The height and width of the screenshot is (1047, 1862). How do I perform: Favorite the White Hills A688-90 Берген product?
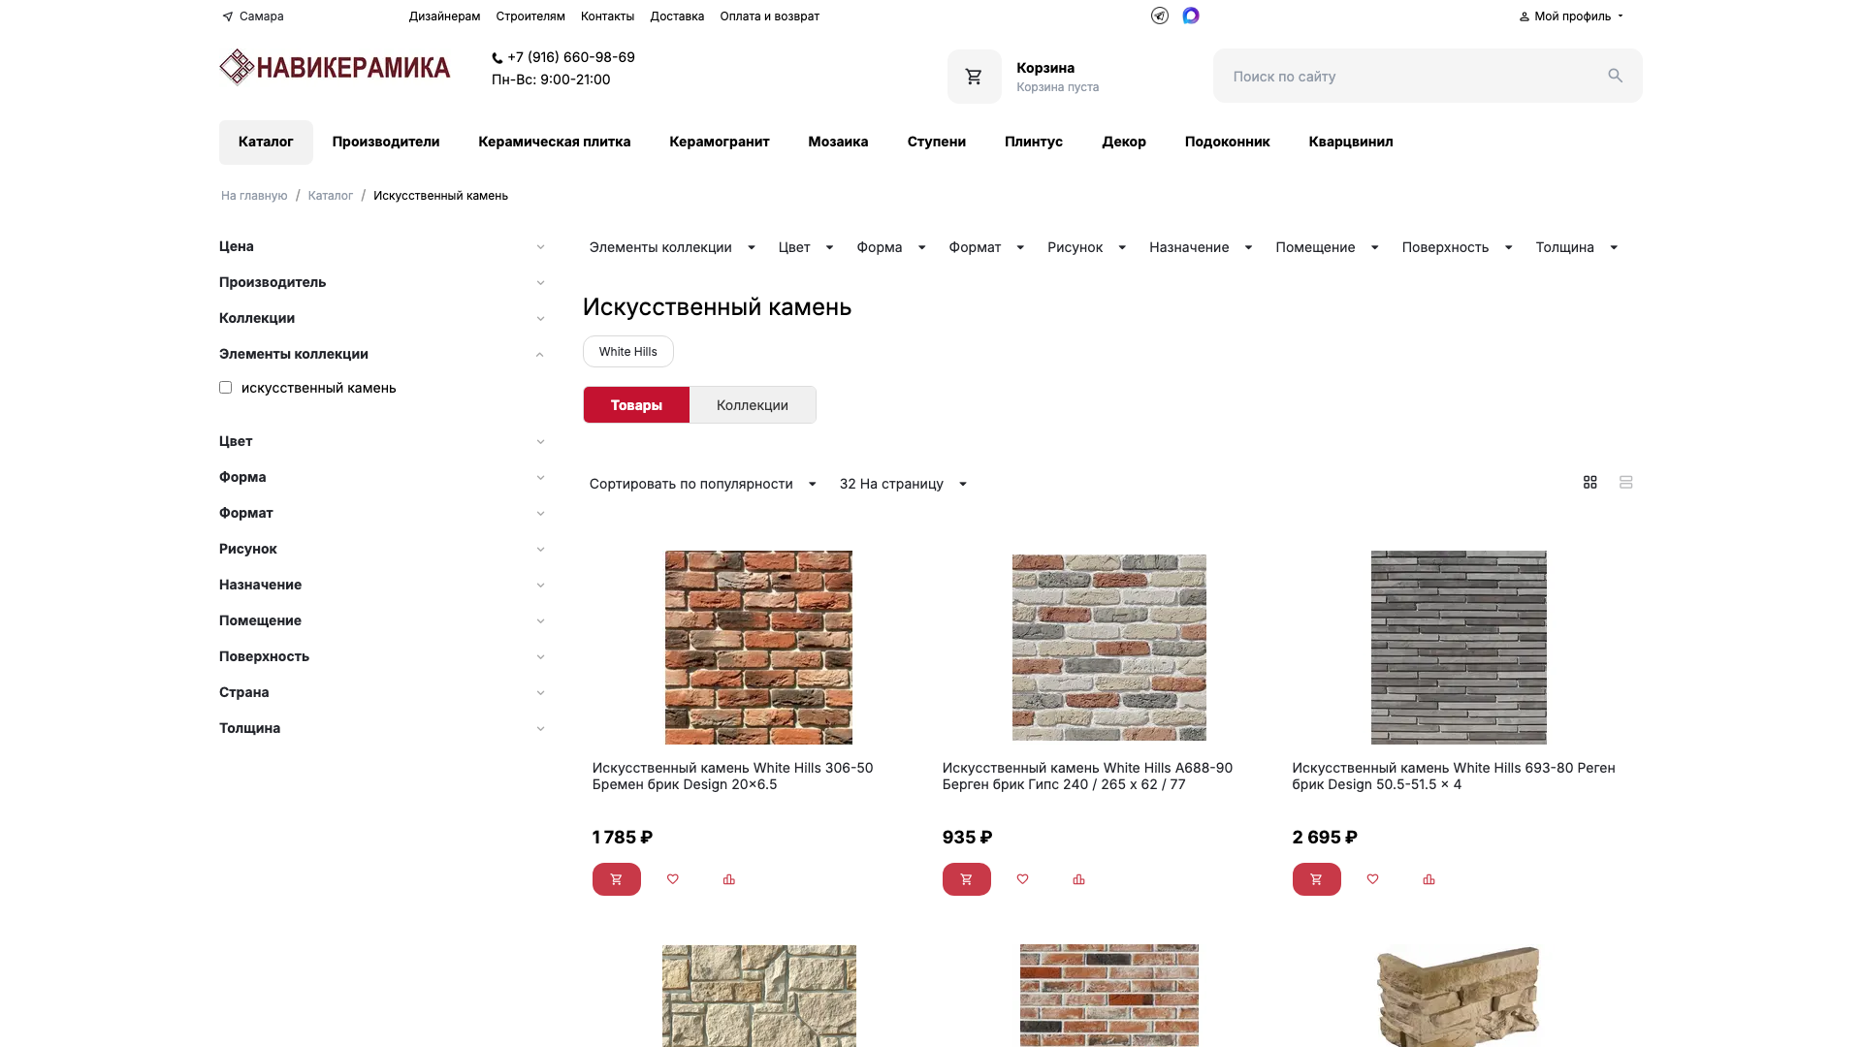(x=1023, y=879)
